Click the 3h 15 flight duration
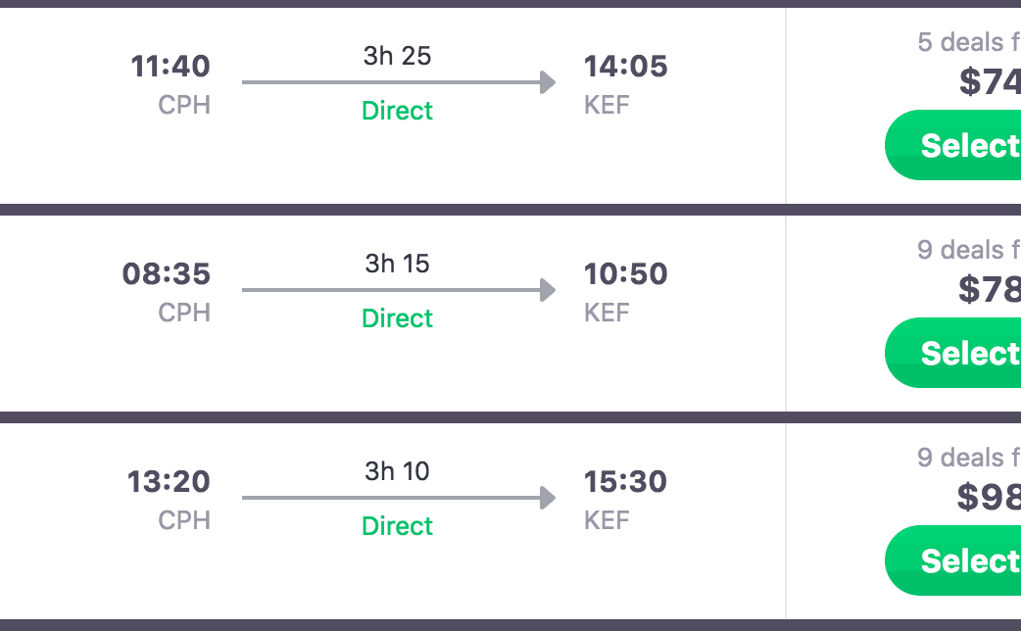Viewport: 1021px width, 631px height. [x=398, y=264]
